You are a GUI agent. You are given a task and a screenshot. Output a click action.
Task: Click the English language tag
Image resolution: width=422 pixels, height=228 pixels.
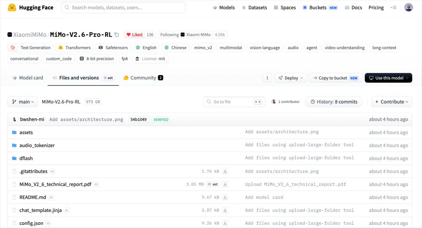coord(146,48)
